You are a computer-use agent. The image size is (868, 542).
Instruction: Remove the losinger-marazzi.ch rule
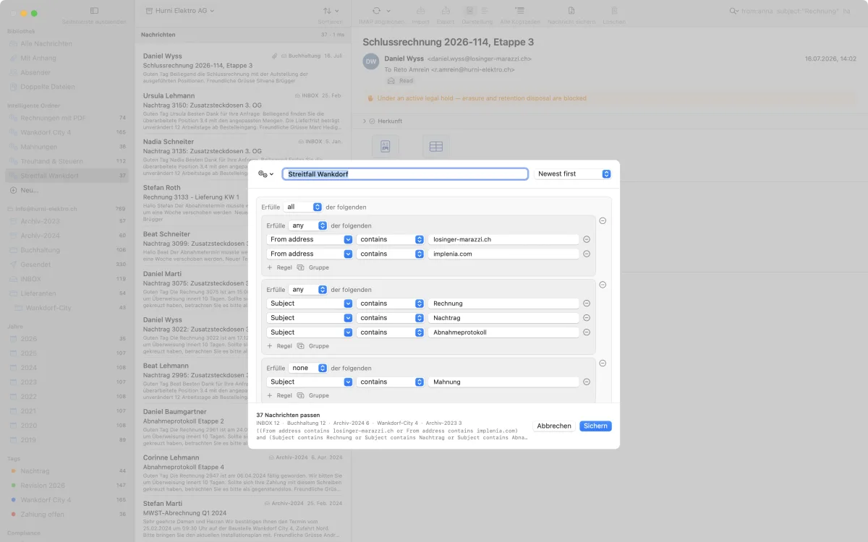(587, 239)
